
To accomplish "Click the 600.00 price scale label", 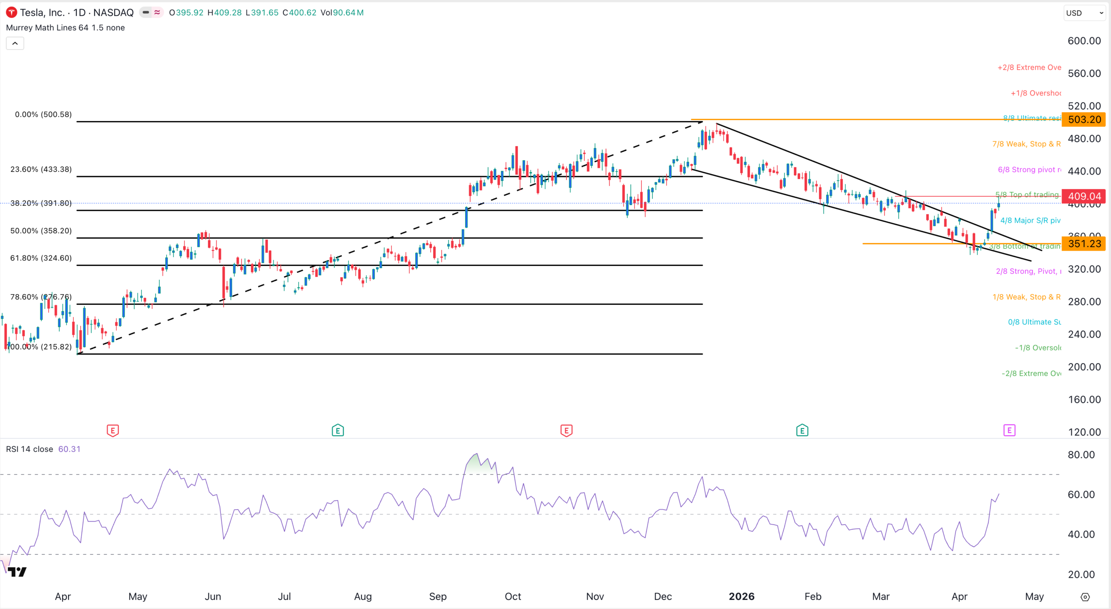I will click(x=1084, y=41).
